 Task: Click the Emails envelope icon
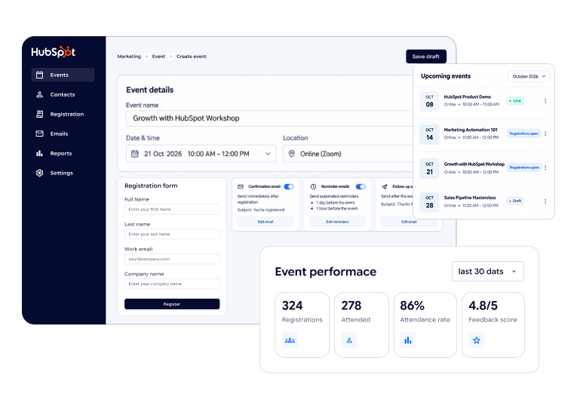click(x=39, y=134)
